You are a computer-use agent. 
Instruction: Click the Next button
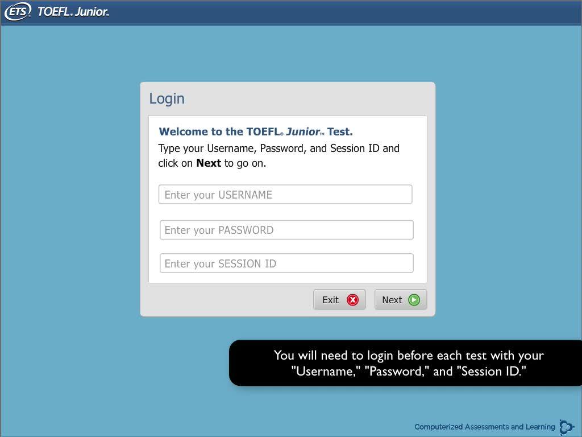coord(401,299)
